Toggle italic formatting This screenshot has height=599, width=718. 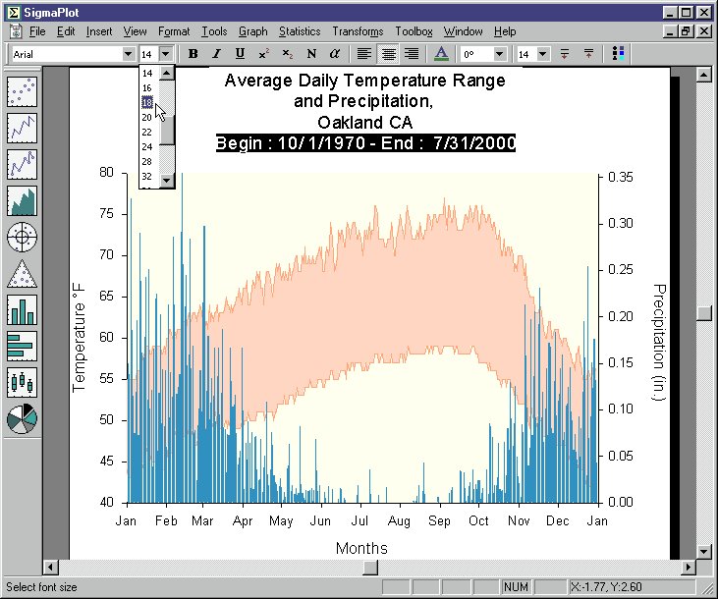(216, 54)
